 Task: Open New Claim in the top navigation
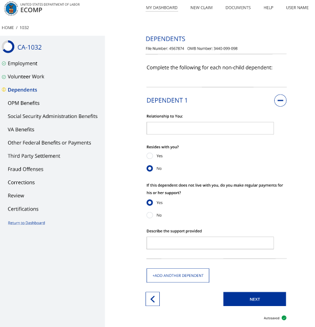point(202,8)
